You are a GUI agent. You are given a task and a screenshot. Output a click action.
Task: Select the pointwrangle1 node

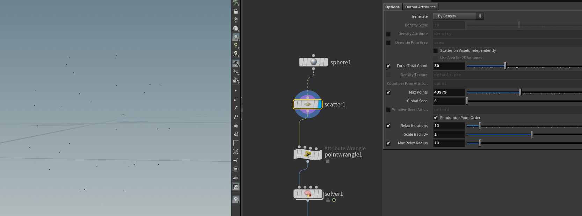308,154
